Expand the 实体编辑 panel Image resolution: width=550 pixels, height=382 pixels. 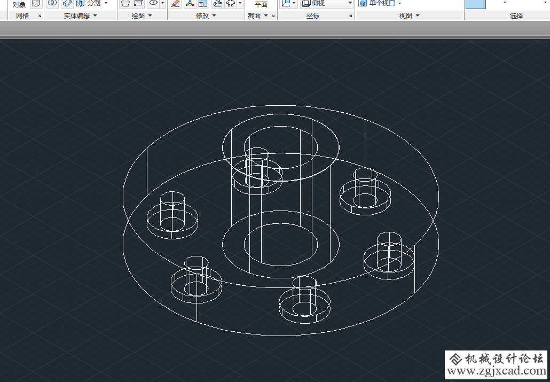[80, 16]
